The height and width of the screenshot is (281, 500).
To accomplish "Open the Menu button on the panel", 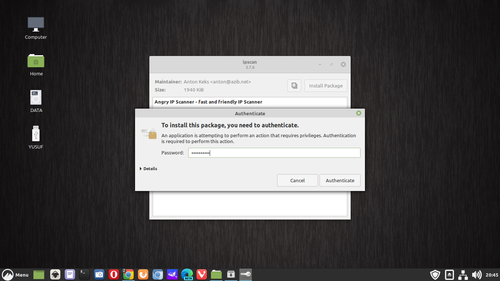I will tap(15, 275).
